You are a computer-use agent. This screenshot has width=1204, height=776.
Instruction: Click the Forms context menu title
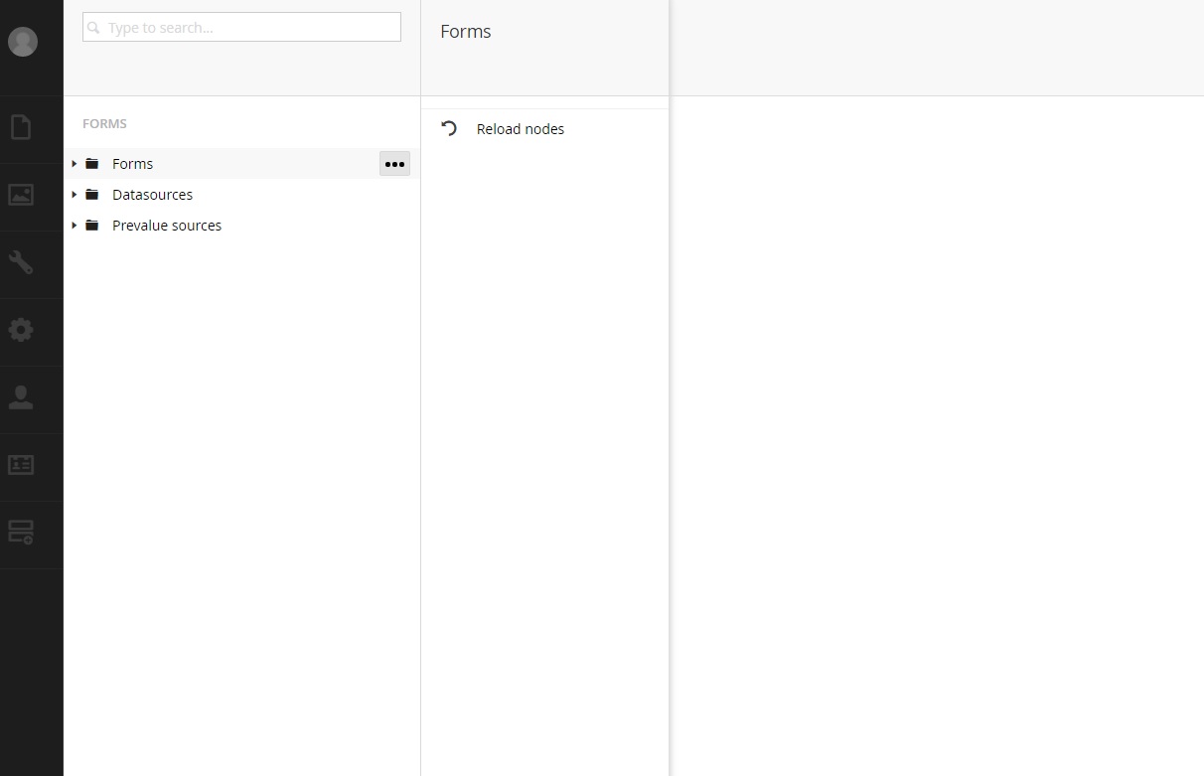[x=466, y=32]
